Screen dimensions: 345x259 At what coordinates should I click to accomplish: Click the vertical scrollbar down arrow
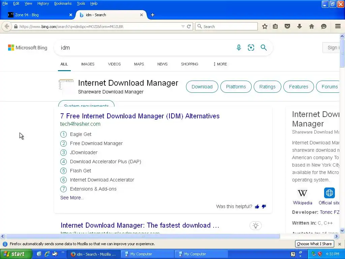(342, 231)
